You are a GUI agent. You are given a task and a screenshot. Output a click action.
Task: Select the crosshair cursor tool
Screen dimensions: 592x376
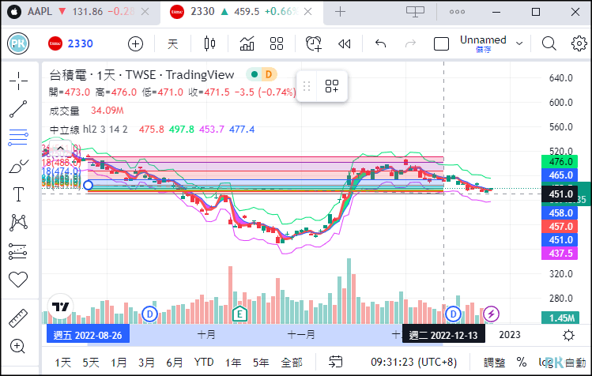click(18, 81)
